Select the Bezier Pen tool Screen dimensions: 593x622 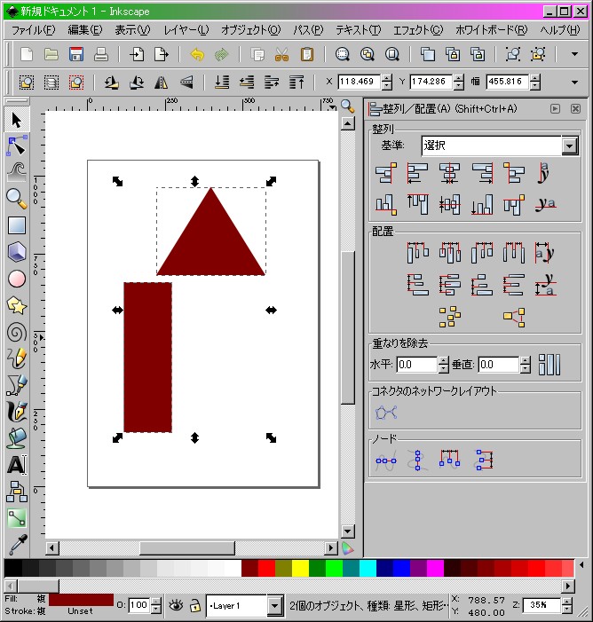pyautogui.click(x=17, y=385)
